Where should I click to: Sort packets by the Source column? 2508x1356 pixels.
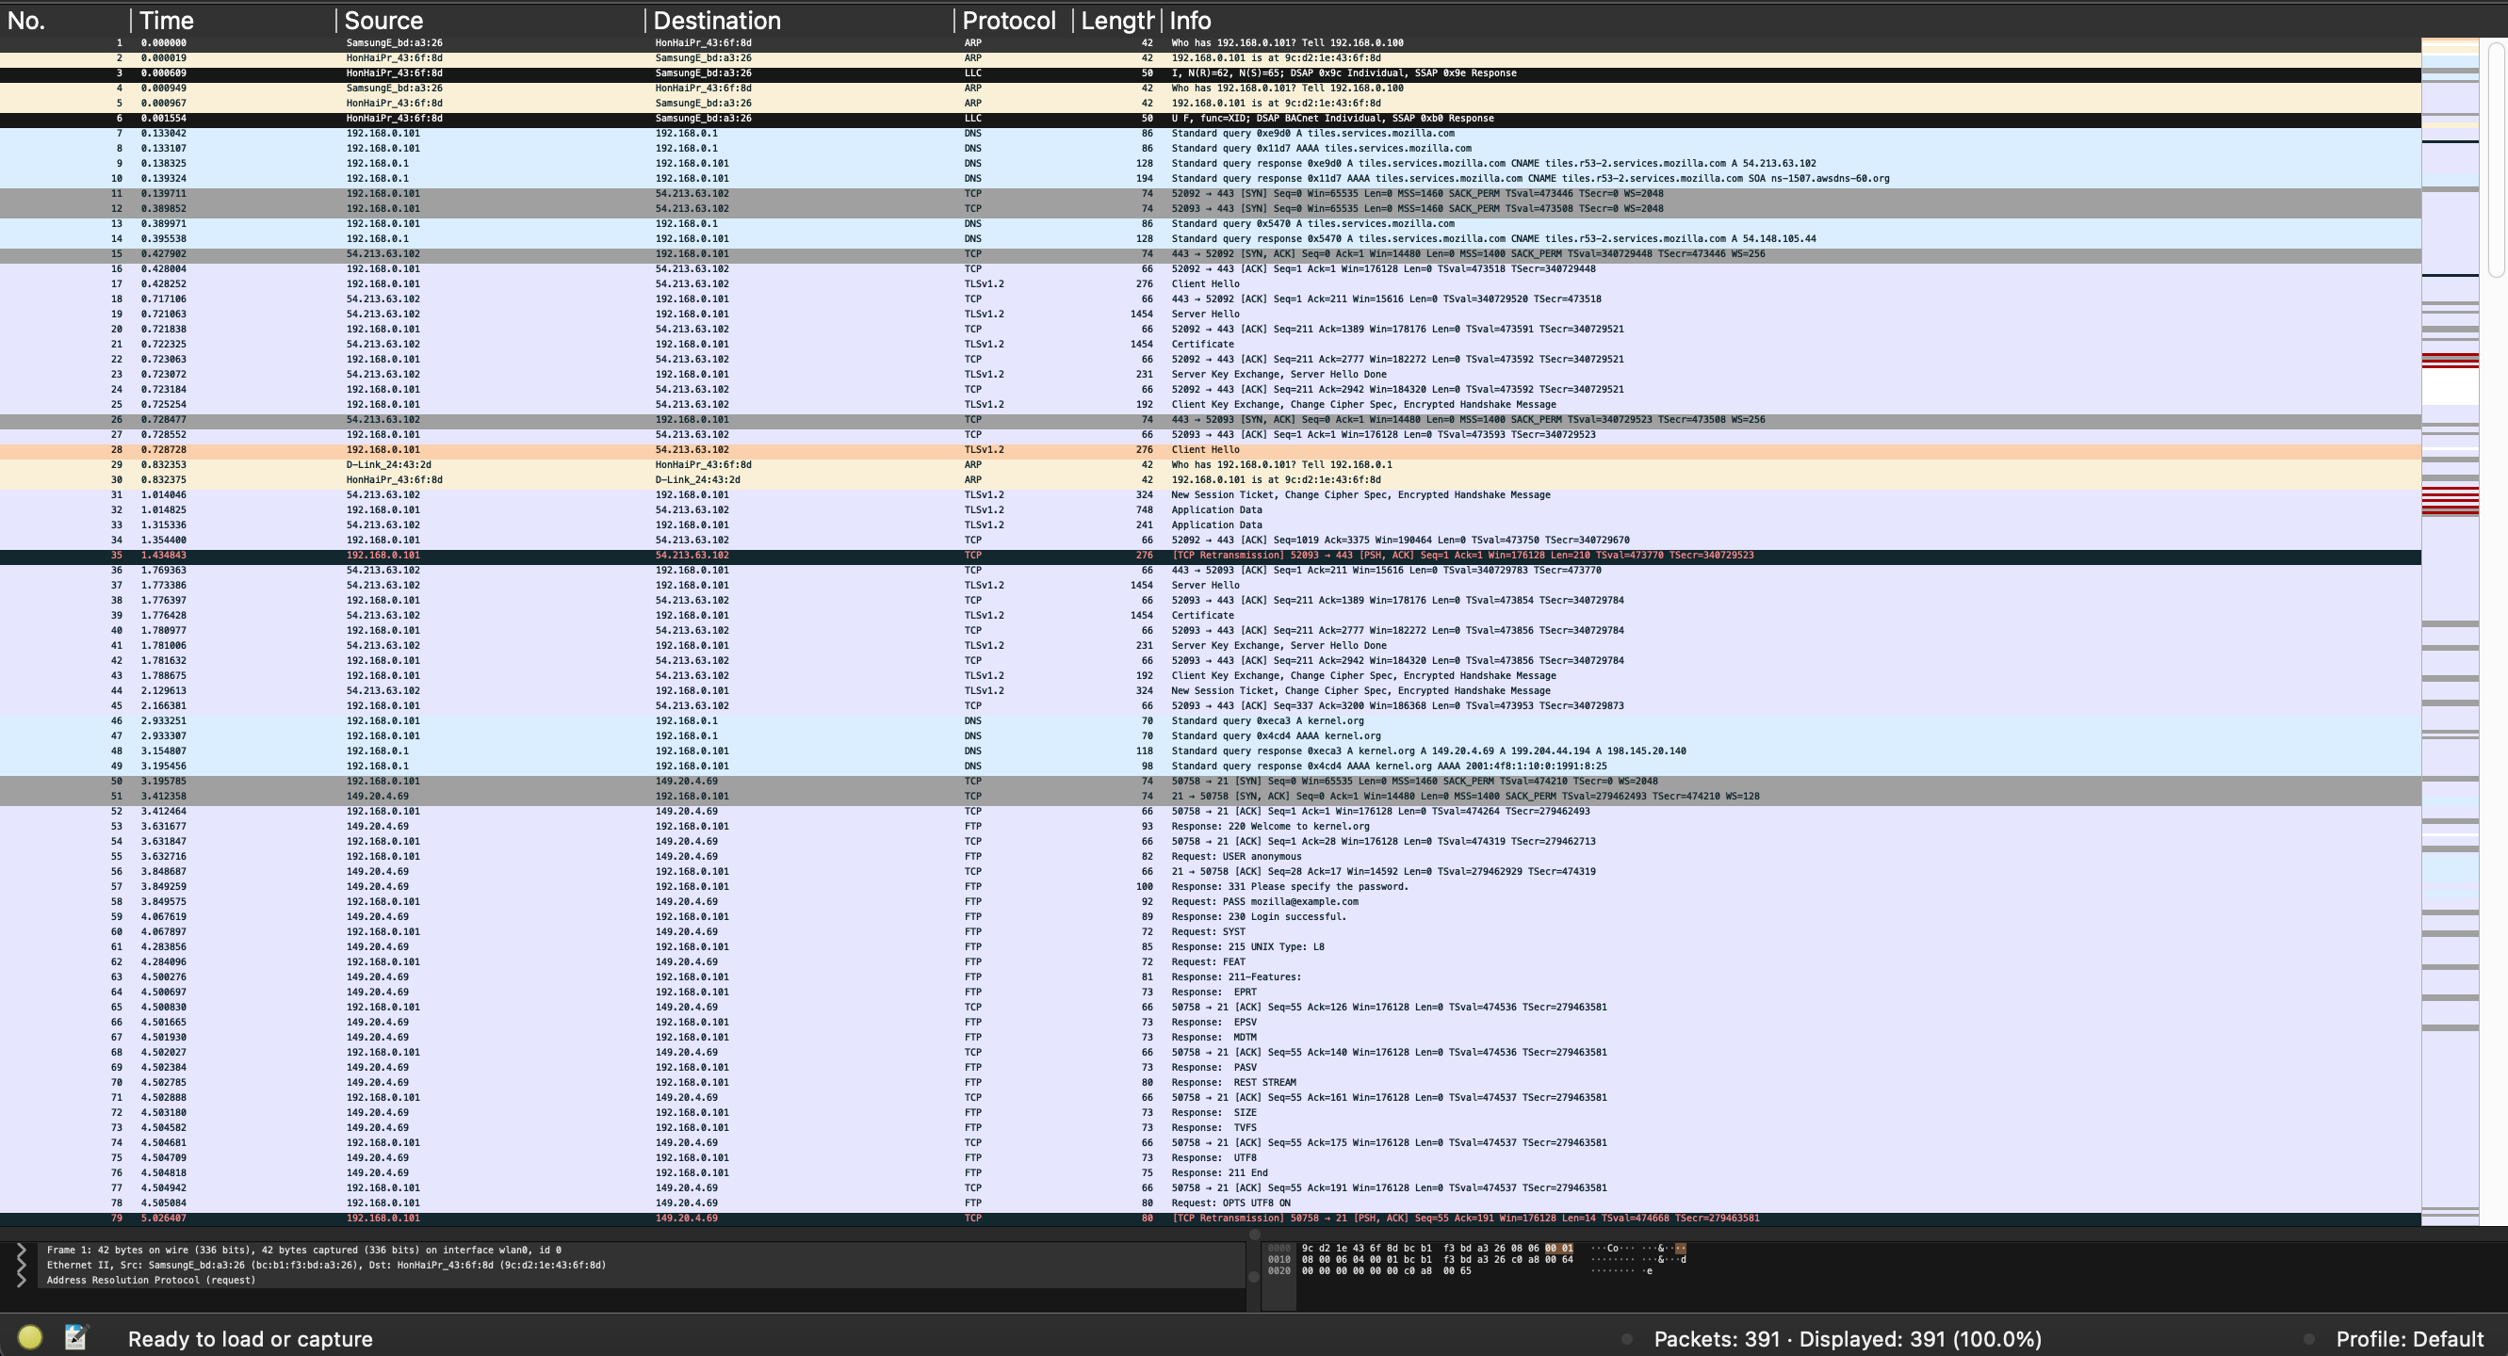click(383, 20)
